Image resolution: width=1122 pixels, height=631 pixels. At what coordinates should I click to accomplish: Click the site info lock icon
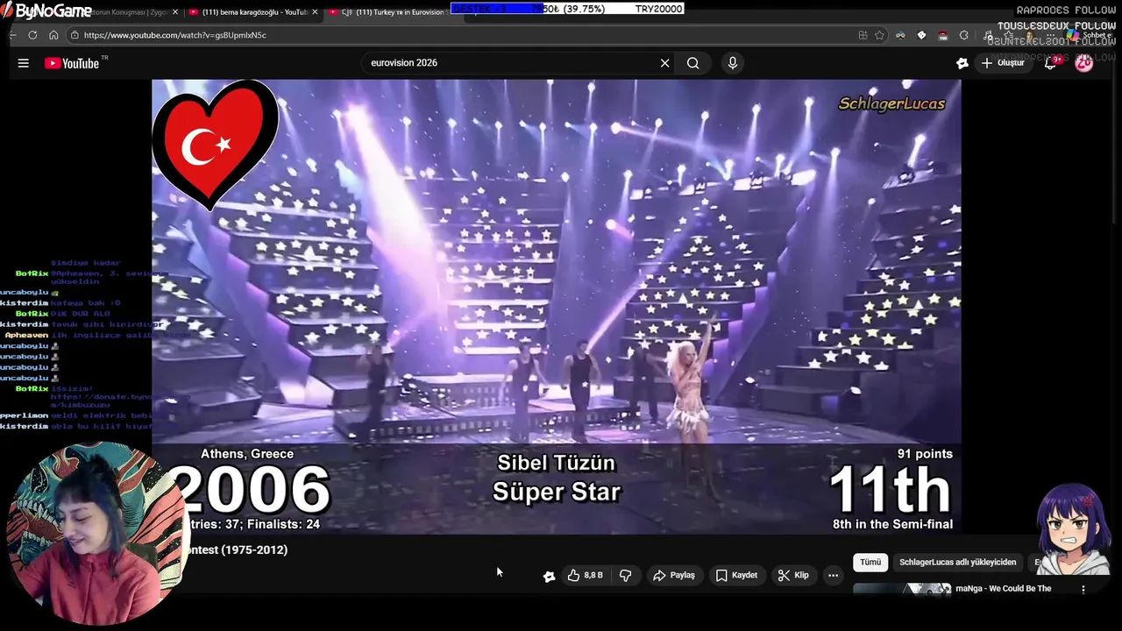pos(75,35)
